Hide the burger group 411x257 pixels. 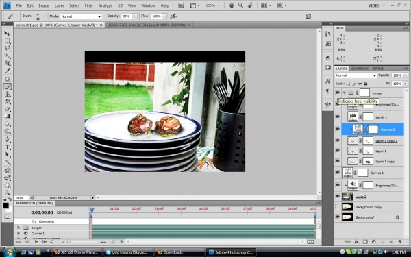click(338, 93)
